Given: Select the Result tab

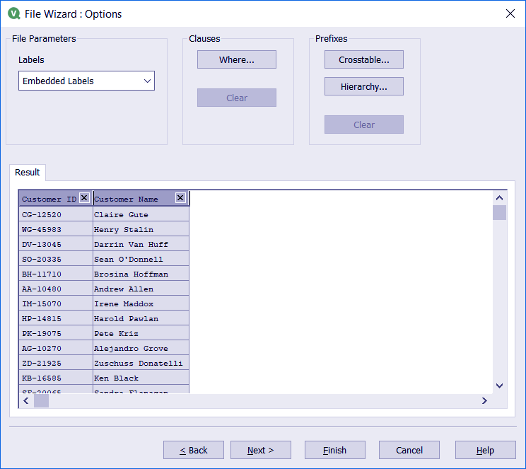Looking at the screenshot, I should [x=28, y=172].
